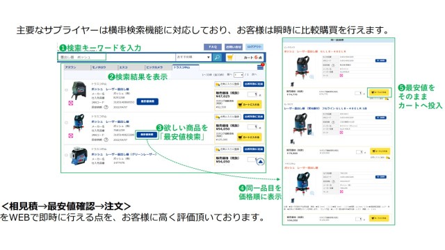Click 比較対象に追加 in the green laser row
Viewport: 445px width, 250px height.
coord(254,149)
